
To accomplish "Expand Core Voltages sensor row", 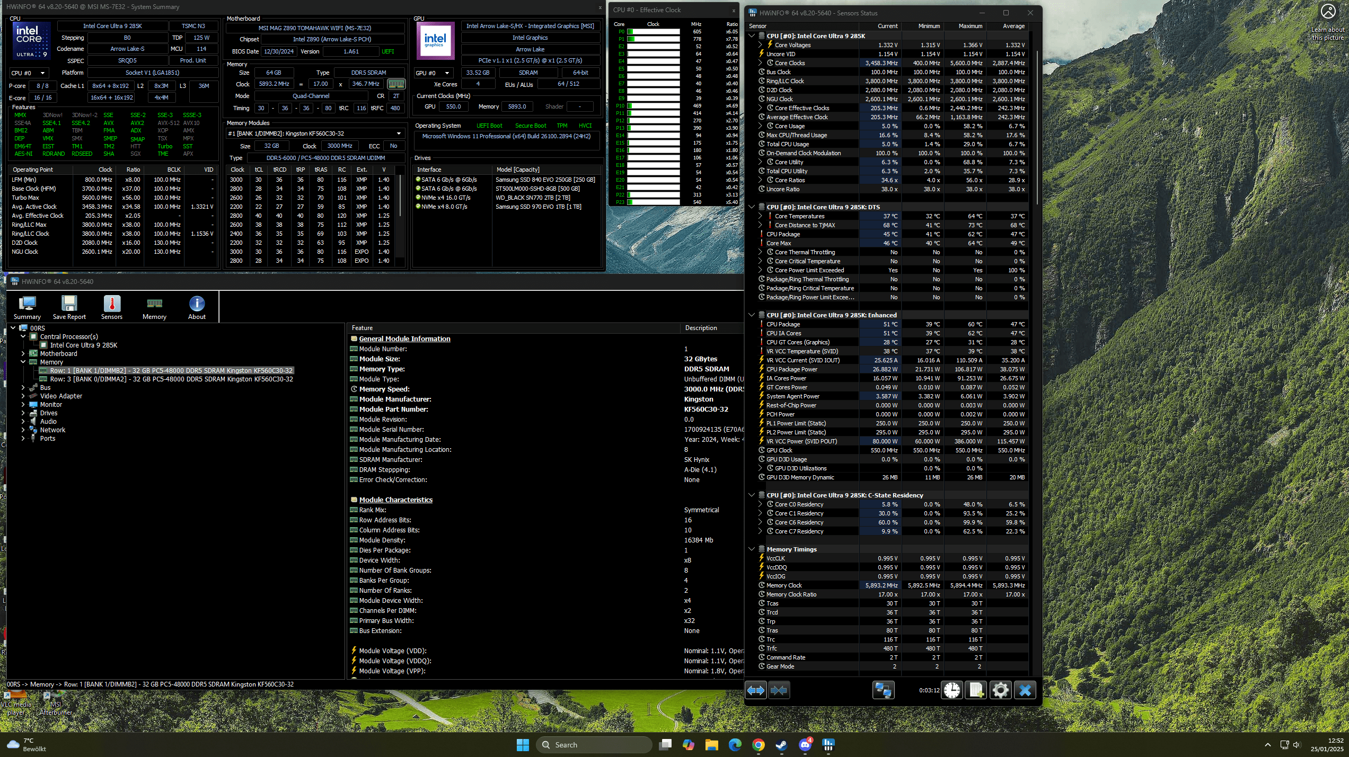I will (761, 45).
